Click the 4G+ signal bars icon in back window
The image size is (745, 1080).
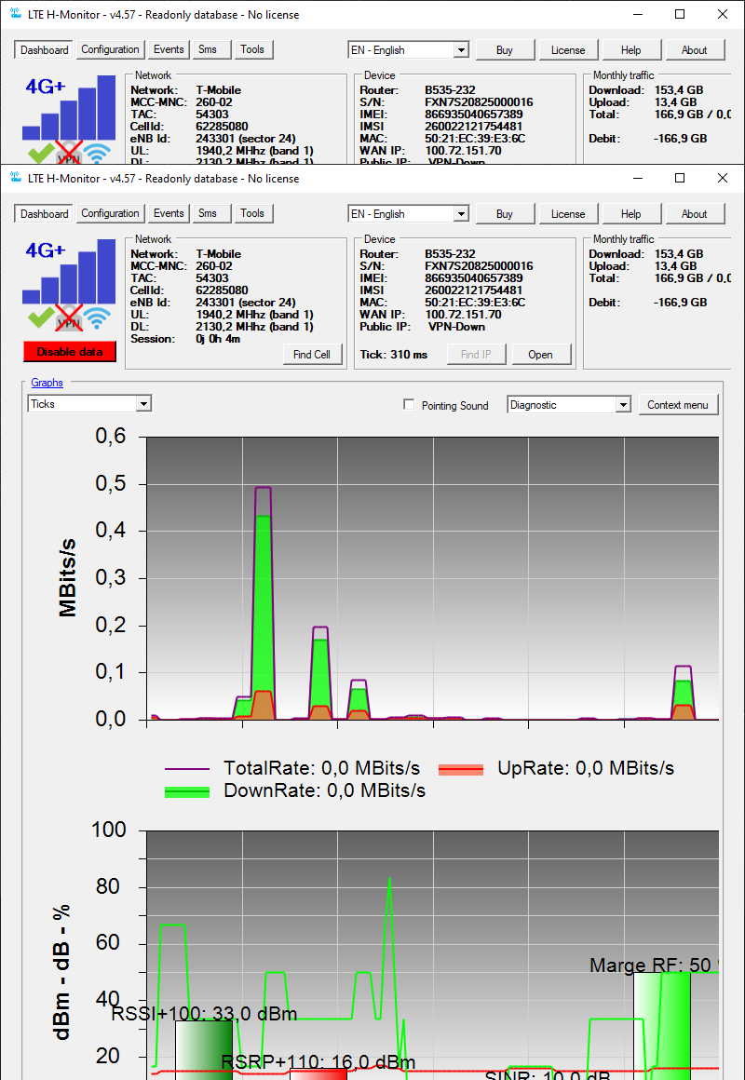[x=69, y=107]
